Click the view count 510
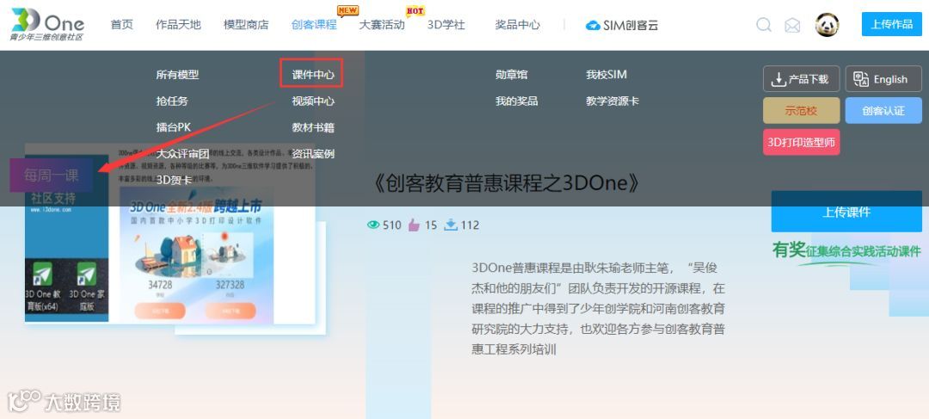929x419 pixels. click(x=391, y=225)
